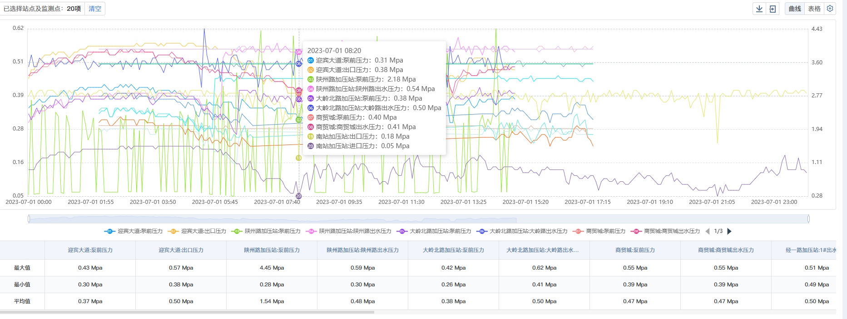Click the right handle of time zoom slider
The height and width of the screenshot is (319, 847).
click(x=808, y=219)
